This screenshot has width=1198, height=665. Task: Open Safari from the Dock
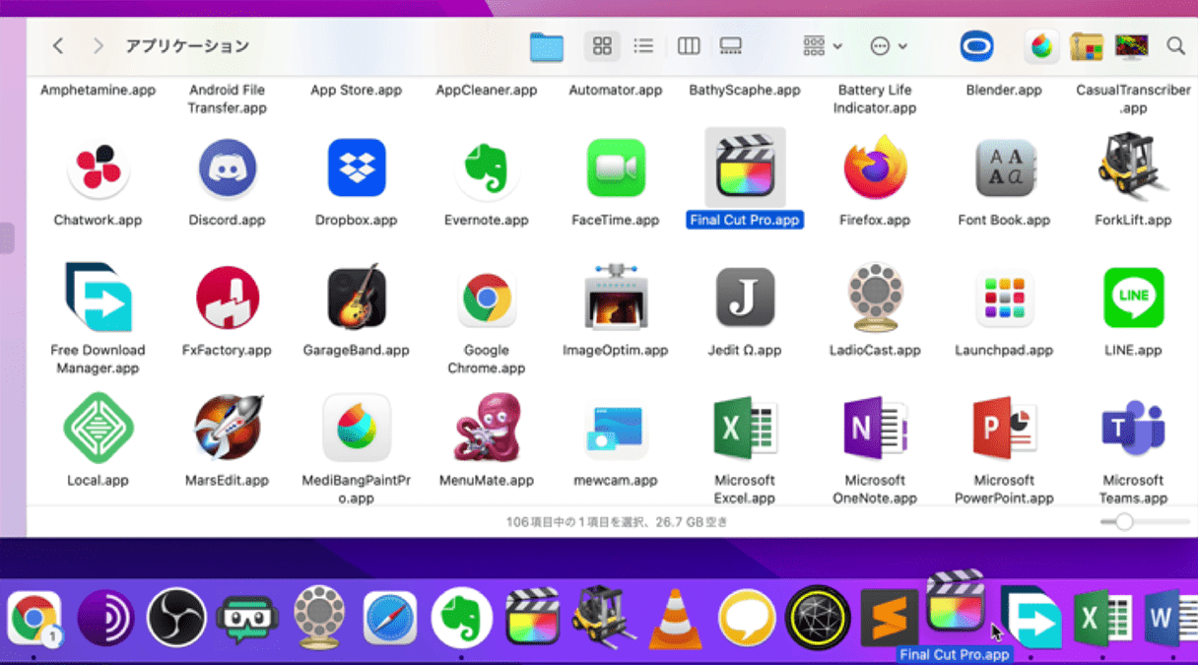point(390,619)
